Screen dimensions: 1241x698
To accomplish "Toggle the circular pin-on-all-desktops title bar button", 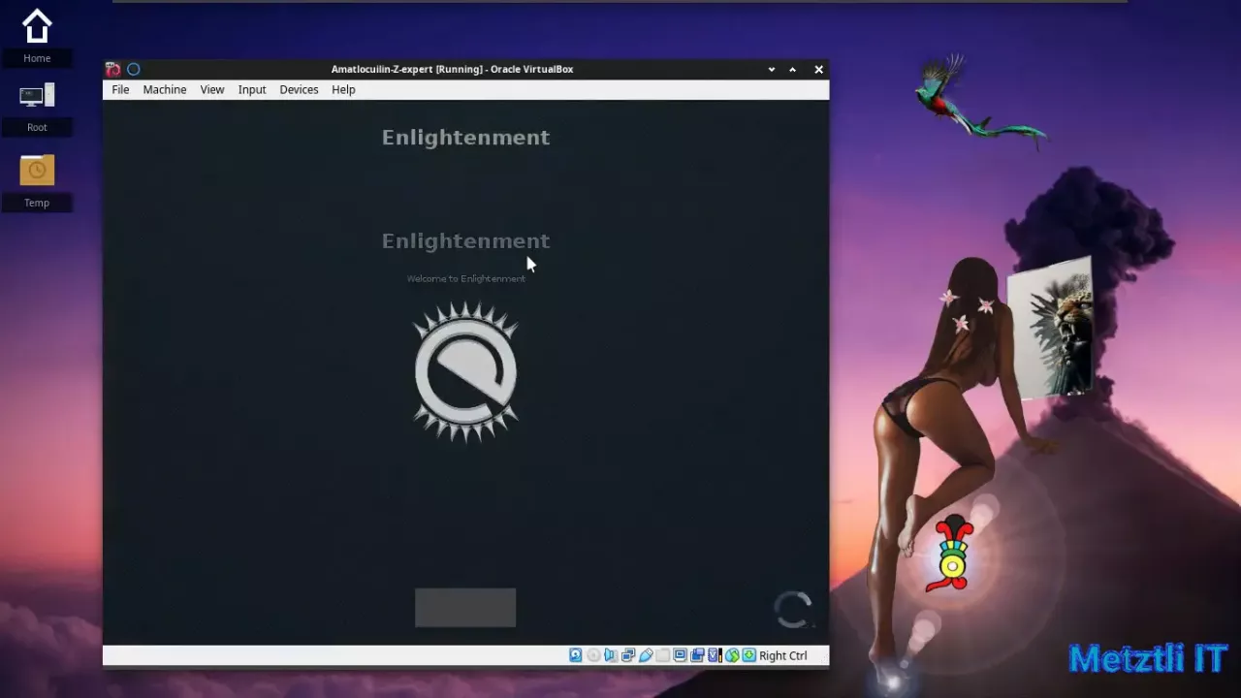I will tap(134, 69).
